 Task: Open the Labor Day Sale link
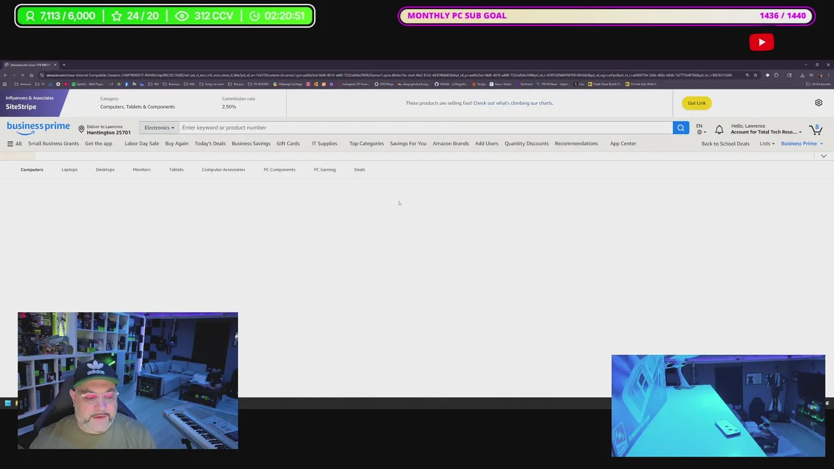[x=141, y=143]
